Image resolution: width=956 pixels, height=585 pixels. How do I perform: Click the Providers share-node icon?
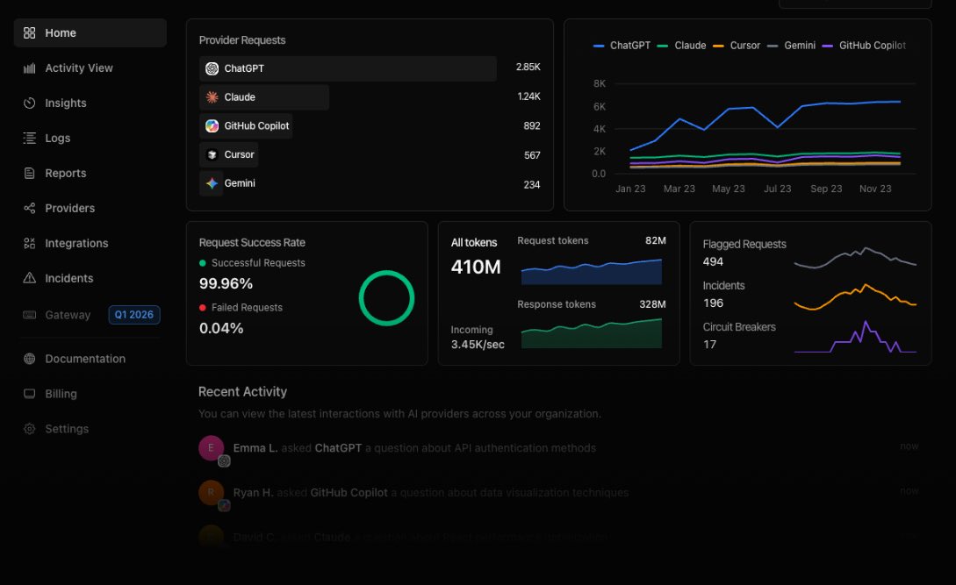coord(29,209)
